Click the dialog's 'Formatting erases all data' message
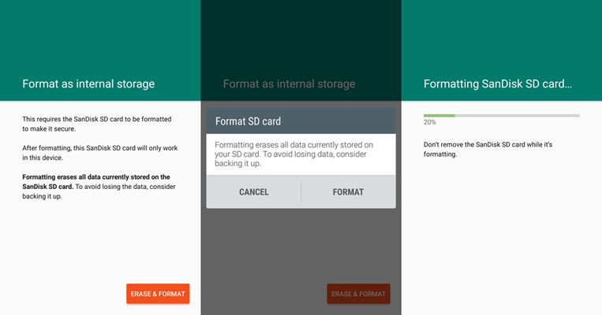The image size is (602, 315). [294, 154]
